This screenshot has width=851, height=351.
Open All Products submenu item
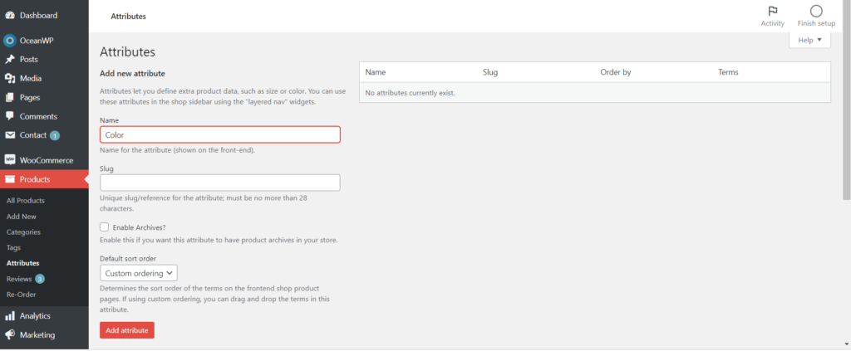coord(26,201)
